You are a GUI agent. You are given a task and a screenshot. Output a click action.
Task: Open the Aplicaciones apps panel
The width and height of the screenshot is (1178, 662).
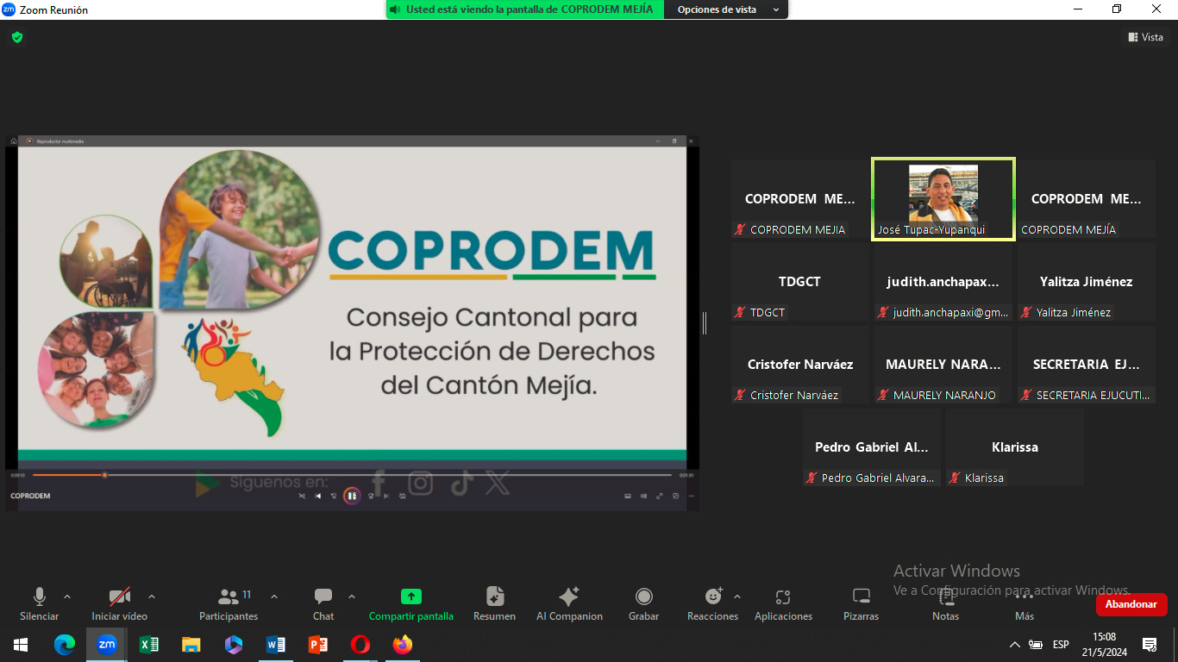(x=783, y=603)
